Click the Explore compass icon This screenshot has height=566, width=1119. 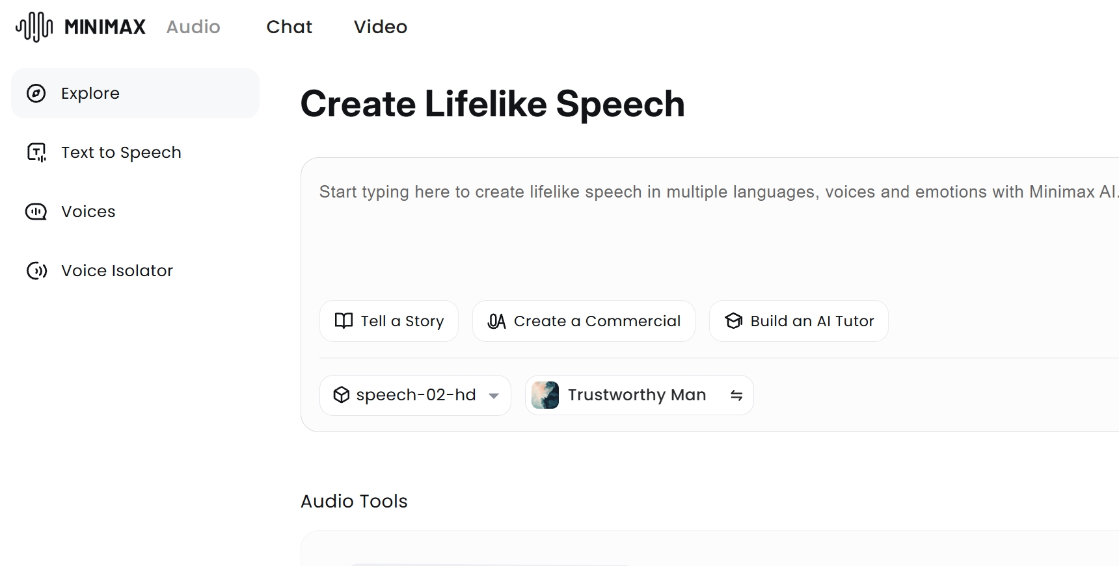pyautogui.click(x=36, y=94)
